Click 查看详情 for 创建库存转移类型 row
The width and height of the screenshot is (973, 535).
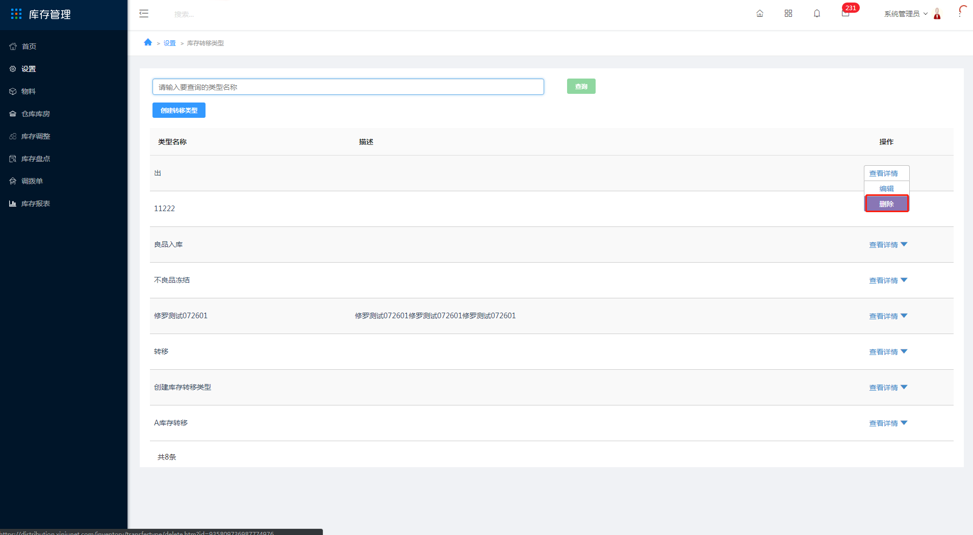click(884, 388)
